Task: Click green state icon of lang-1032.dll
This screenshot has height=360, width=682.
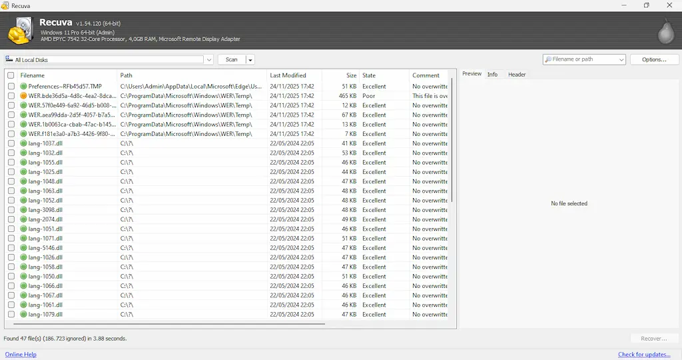Action: click(23, 153)
